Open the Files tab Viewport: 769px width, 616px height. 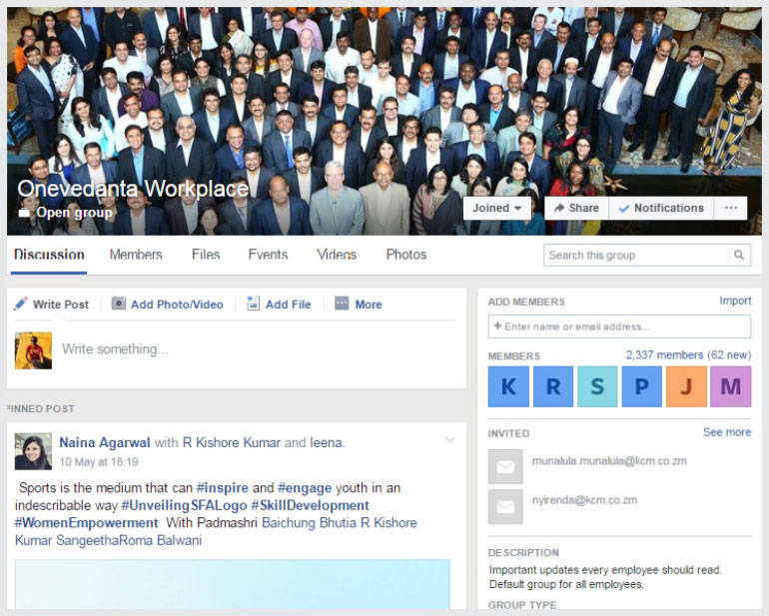click(206, 255)
